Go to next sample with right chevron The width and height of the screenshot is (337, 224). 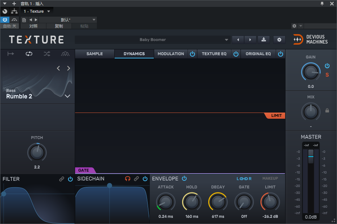point(69,68)
